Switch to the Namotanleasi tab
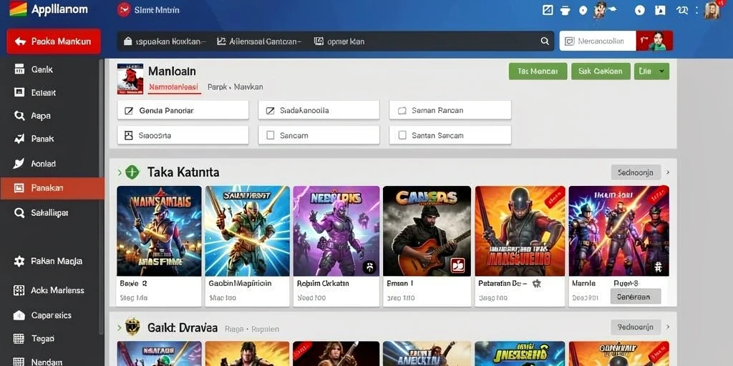 173,86
